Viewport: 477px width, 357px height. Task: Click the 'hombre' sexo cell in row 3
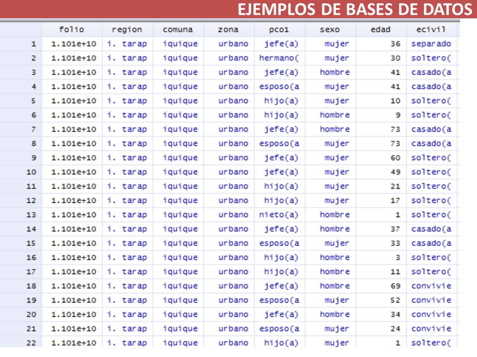(330, 72)
